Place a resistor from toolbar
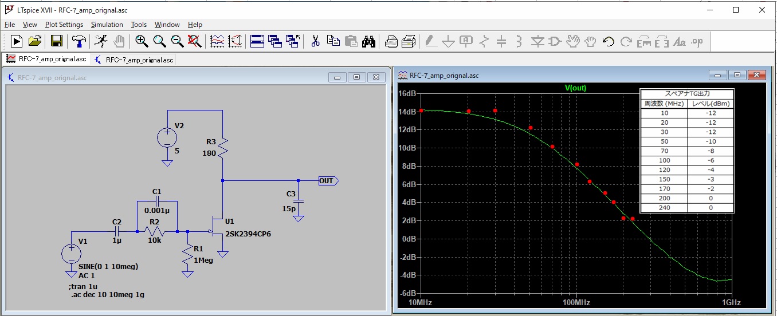 tap(484, 41)
